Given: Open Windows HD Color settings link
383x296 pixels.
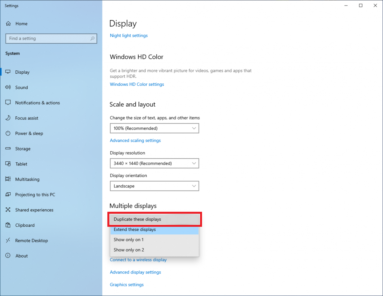Looking at the screenshot, I should point(137,84).
